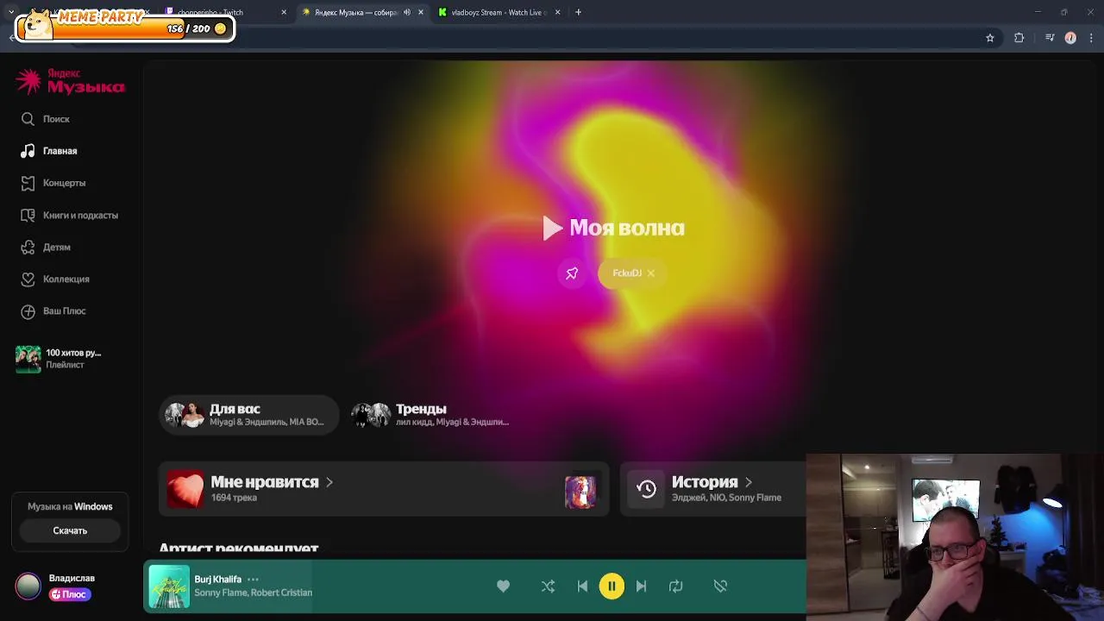Screen dimensions: 1104x621
Task: Expand История chevron arrow
Action: [x=749, y=482]
